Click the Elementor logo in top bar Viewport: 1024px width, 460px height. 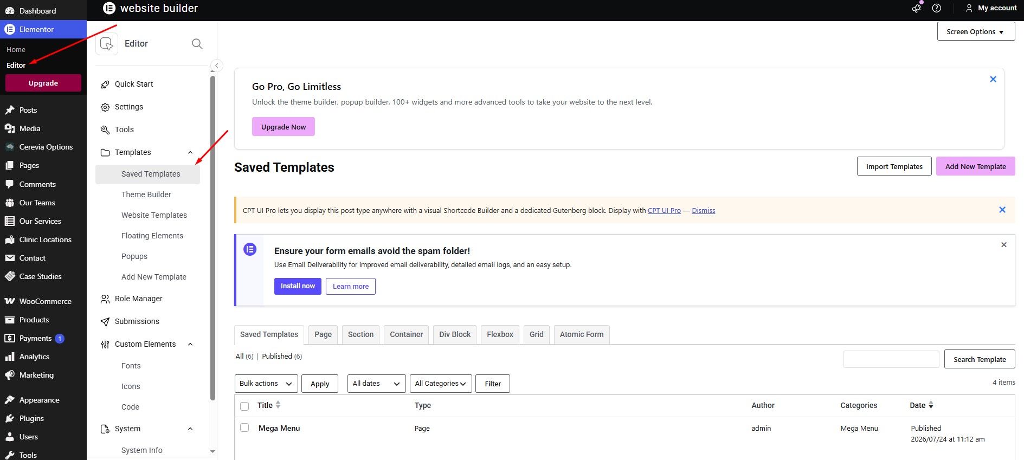pyautogui.click(x=110, y=8)
